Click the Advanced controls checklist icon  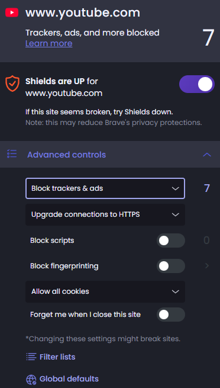[x=12, y=153]
